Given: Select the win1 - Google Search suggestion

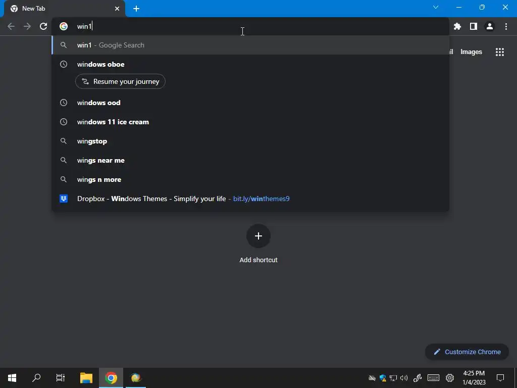Looking at the screenshot, I should click(x=250, y=45).
